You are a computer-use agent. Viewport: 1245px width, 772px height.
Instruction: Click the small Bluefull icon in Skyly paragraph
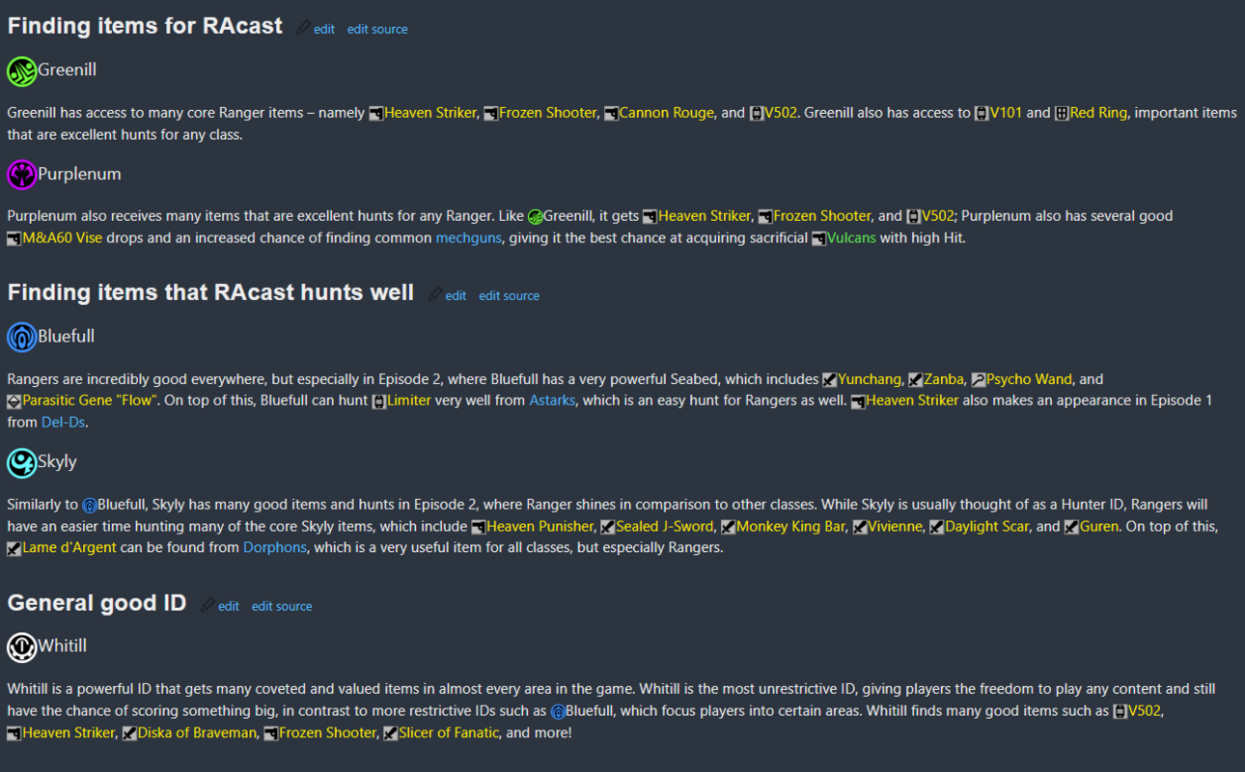click(90, 505)
